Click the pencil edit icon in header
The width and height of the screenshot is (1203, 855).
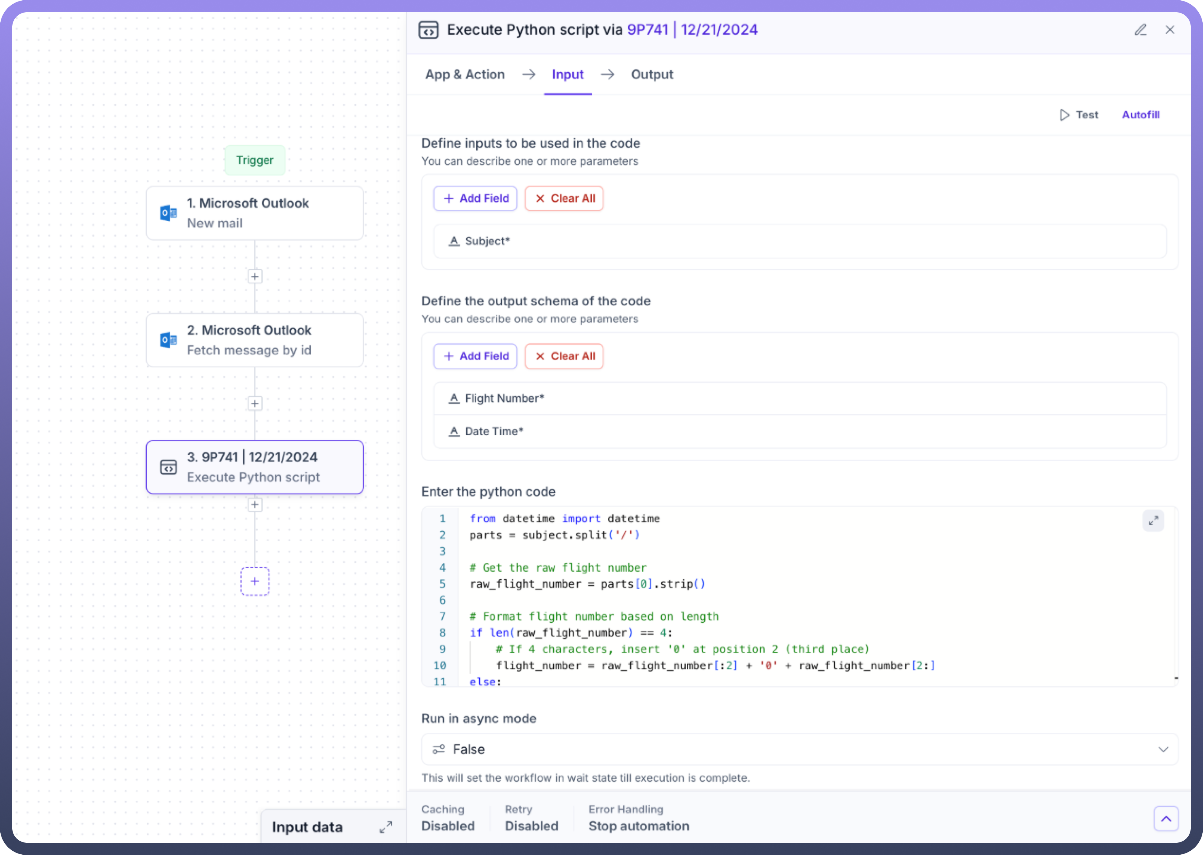[x=1140, y=30]
